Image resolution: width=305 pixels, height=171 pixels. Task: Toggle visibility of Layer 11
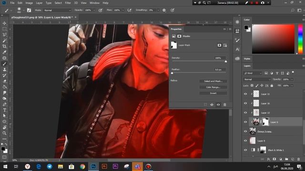(x=245, y=94)
